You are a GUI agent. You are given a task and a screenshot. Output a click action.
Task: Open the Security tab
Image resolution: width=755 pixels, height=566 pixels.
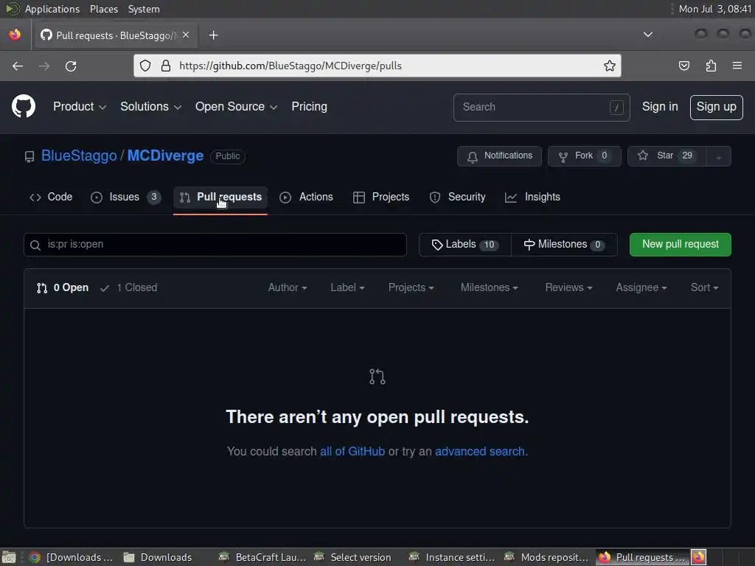457,197
